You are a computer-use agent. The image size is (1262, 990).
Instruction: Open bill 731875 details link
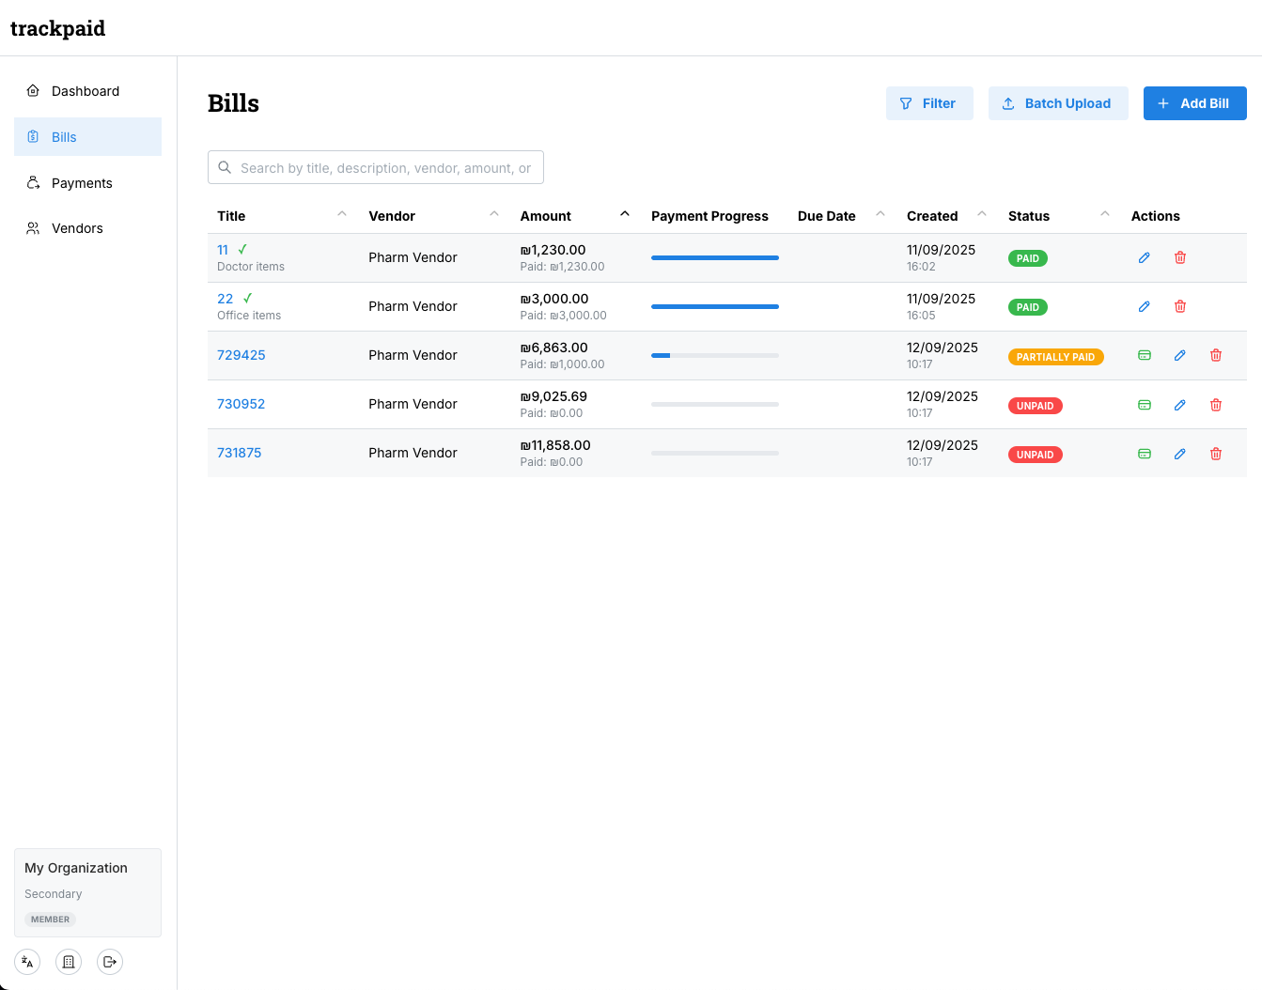point(239,453)
